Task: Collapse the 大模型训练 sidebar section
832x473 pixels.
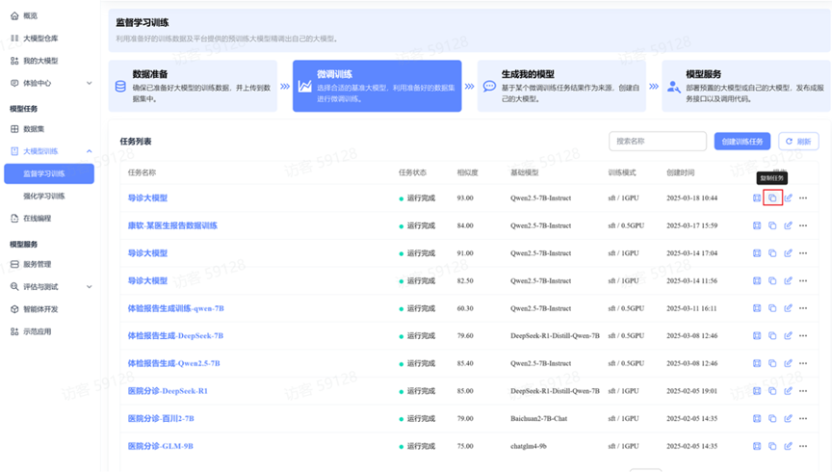Action: click(90, 151)
